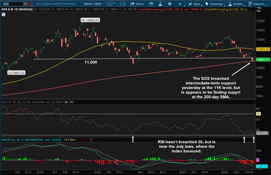
Task: Click the RSI (14, 70, 30, CLOSE, WILDERS, no) label
Action: click(x=26, y=102)
